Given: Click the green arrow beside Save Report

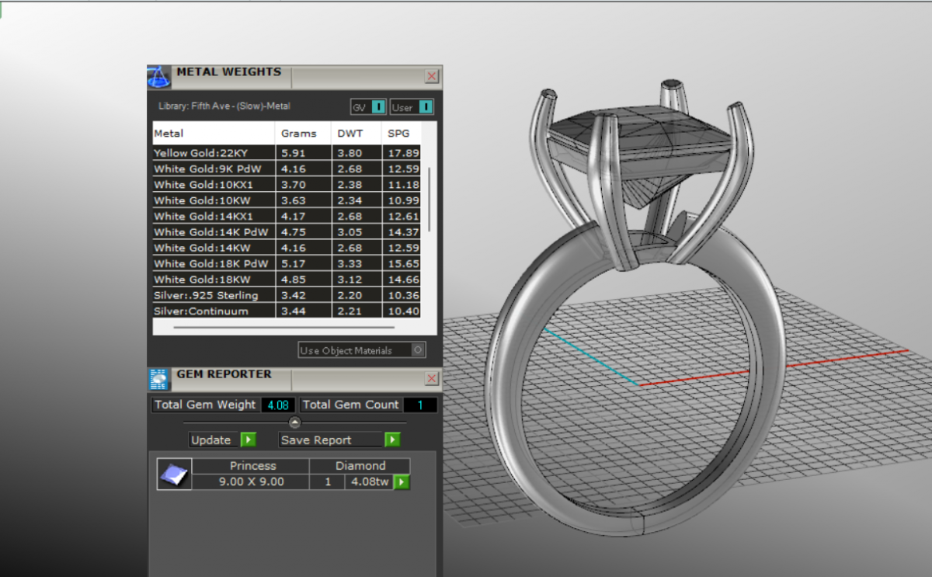Looking at the screenshot, I should point(392,440).
